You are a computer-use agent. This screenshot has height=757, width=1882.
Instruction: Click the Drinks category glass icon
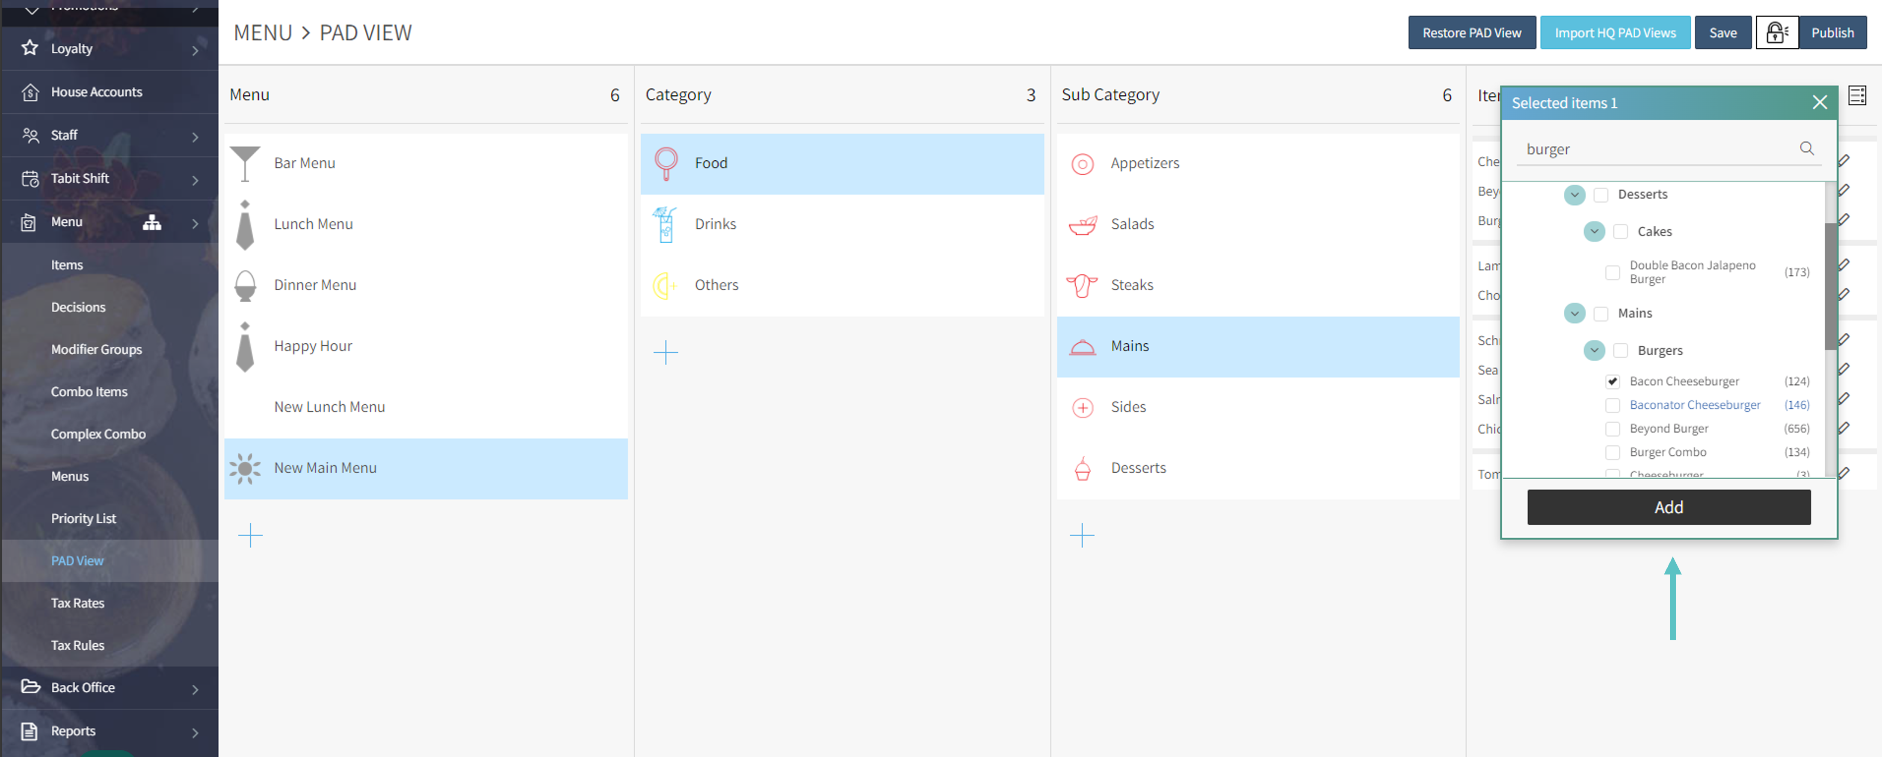coord(665,224)
